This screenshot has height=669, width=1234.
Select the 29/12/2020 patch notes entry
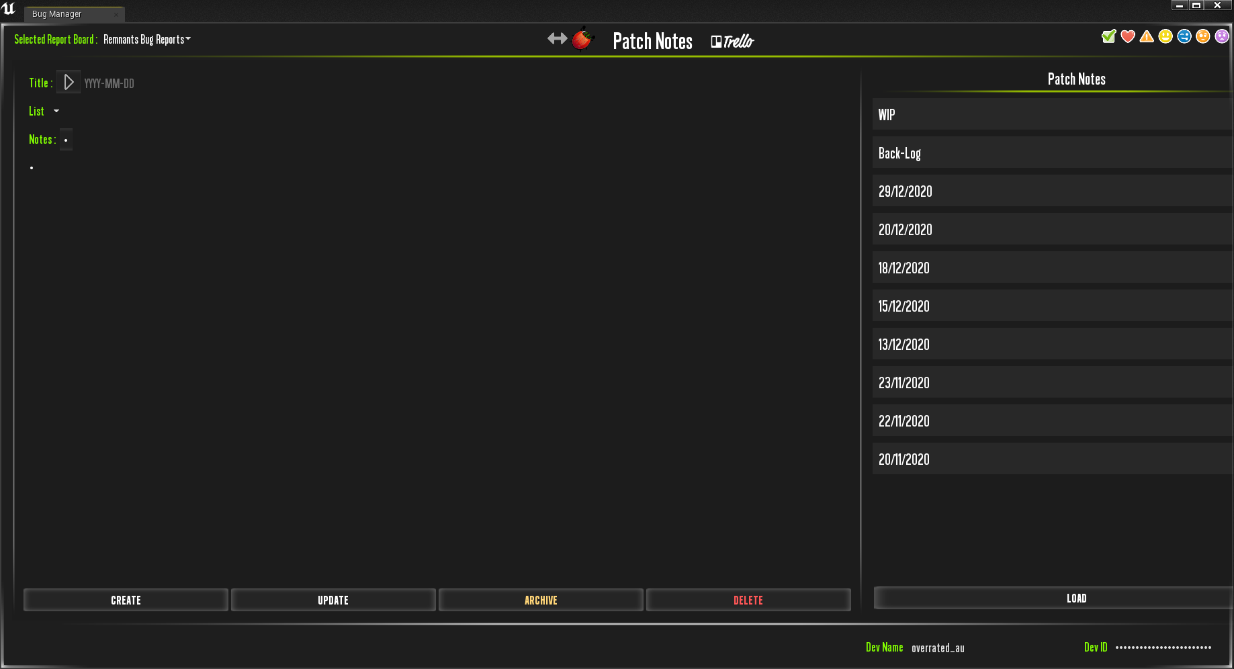click(1053, 191)
